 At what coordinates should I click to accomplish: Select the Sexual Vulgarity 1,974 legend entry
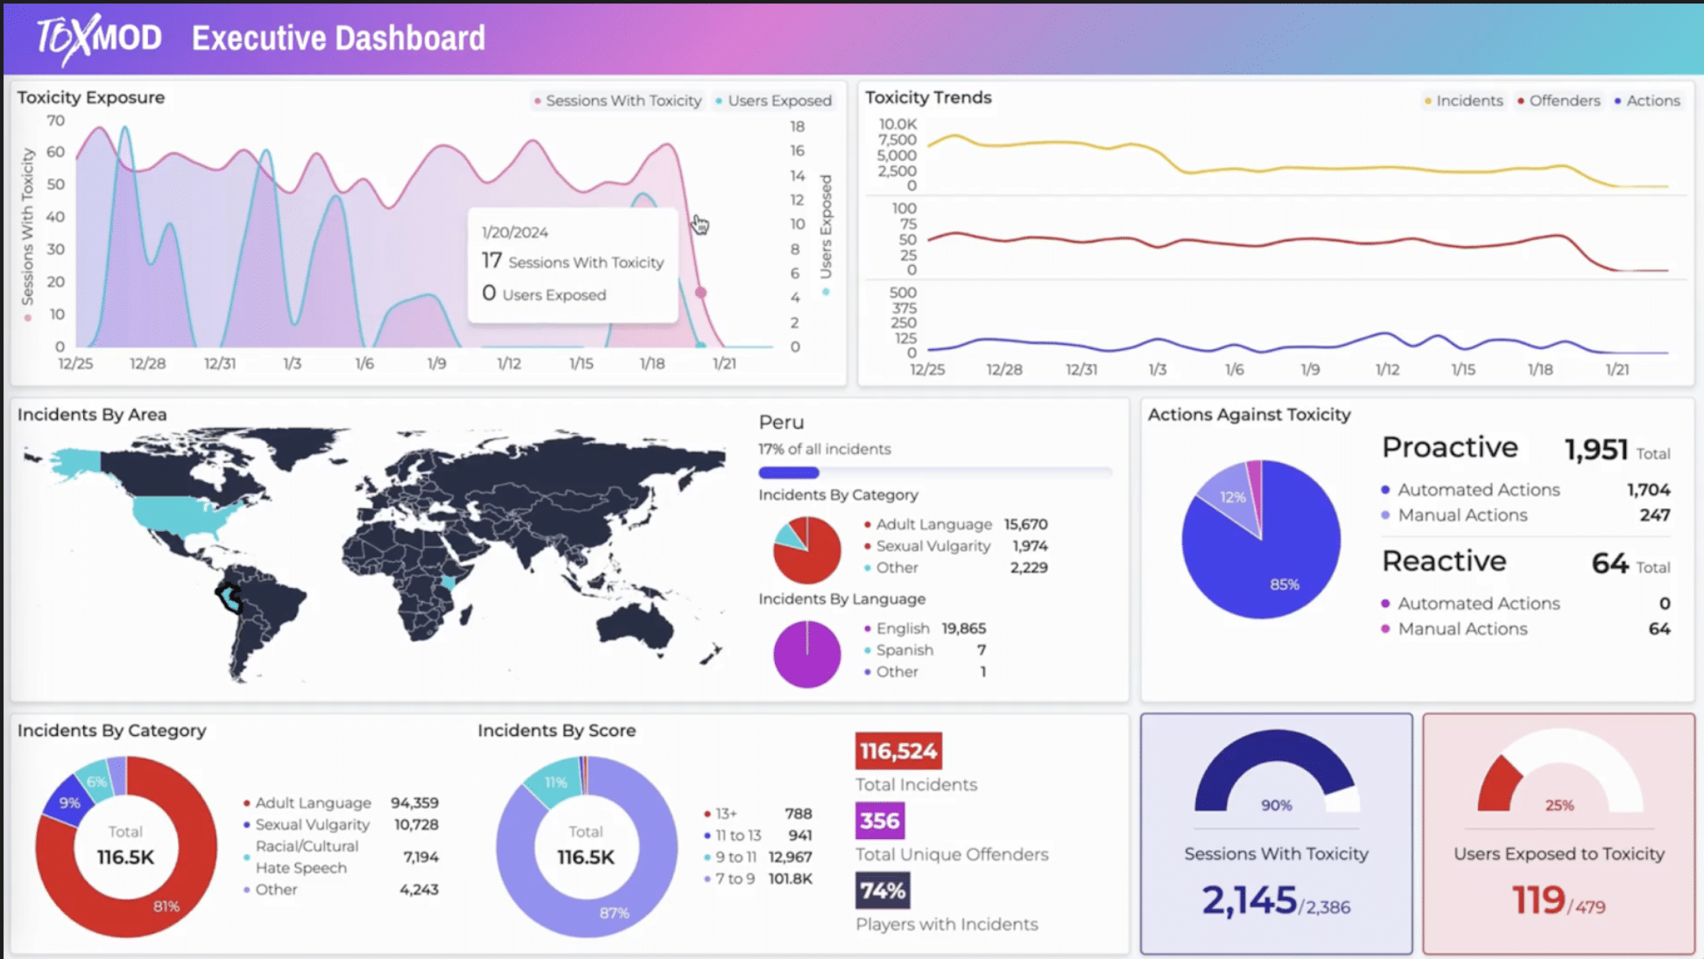click(955, 546)
